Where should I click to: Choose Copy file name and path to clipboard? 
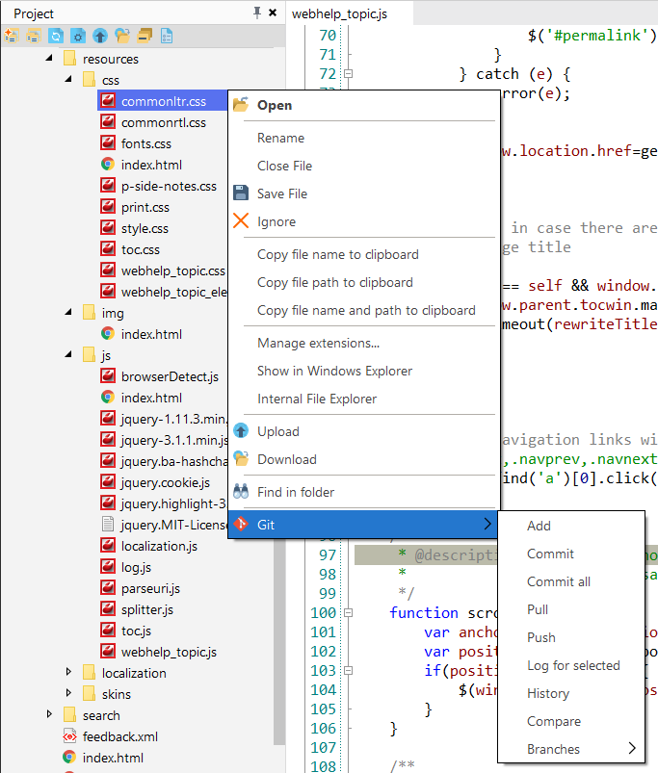pos(366,310)
